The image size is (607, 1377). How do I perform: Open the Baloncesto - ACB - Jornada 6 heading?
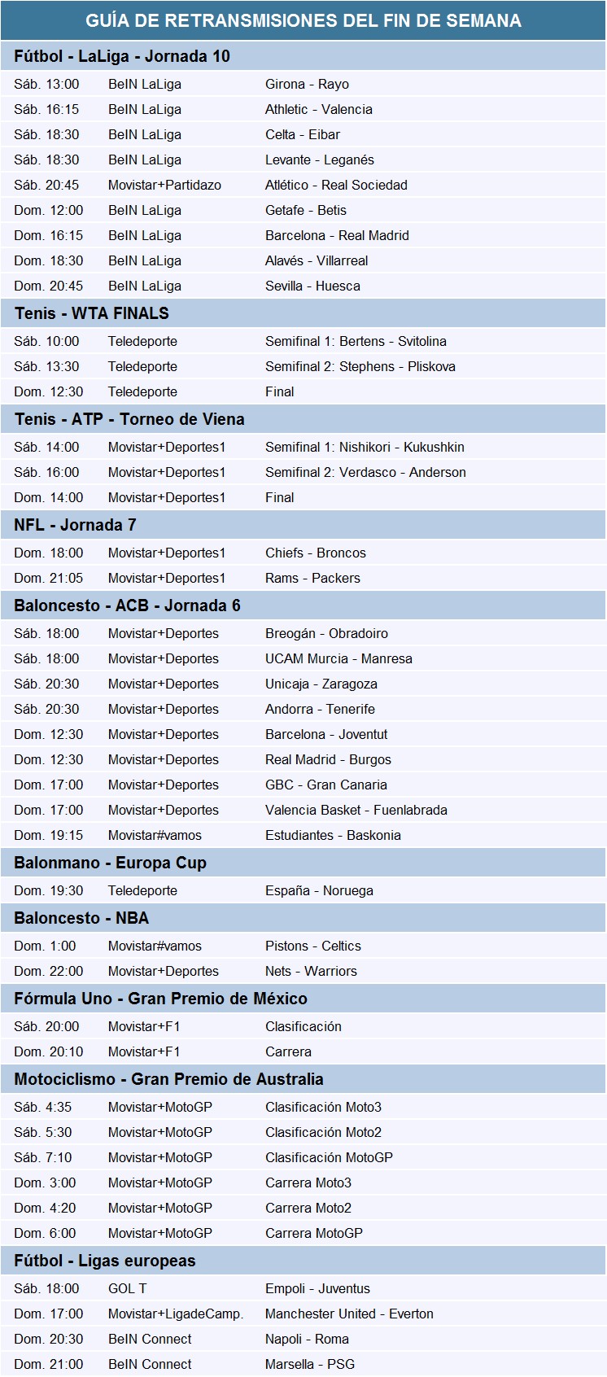128,605
